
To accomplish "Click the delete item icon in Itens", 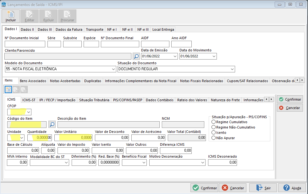I will [24, 90].
